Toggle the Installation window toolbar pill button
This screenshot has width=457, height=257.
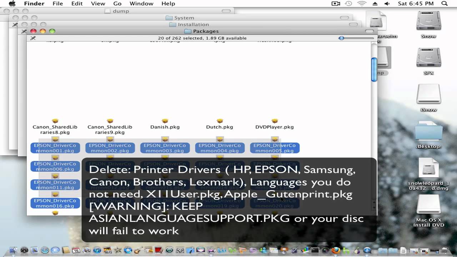point(353,24)
